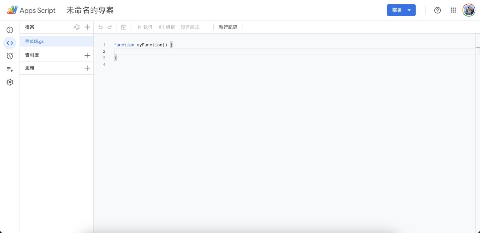
Task: Select the Editor code icon in sidebar
Action: click(x=10, y=43)
